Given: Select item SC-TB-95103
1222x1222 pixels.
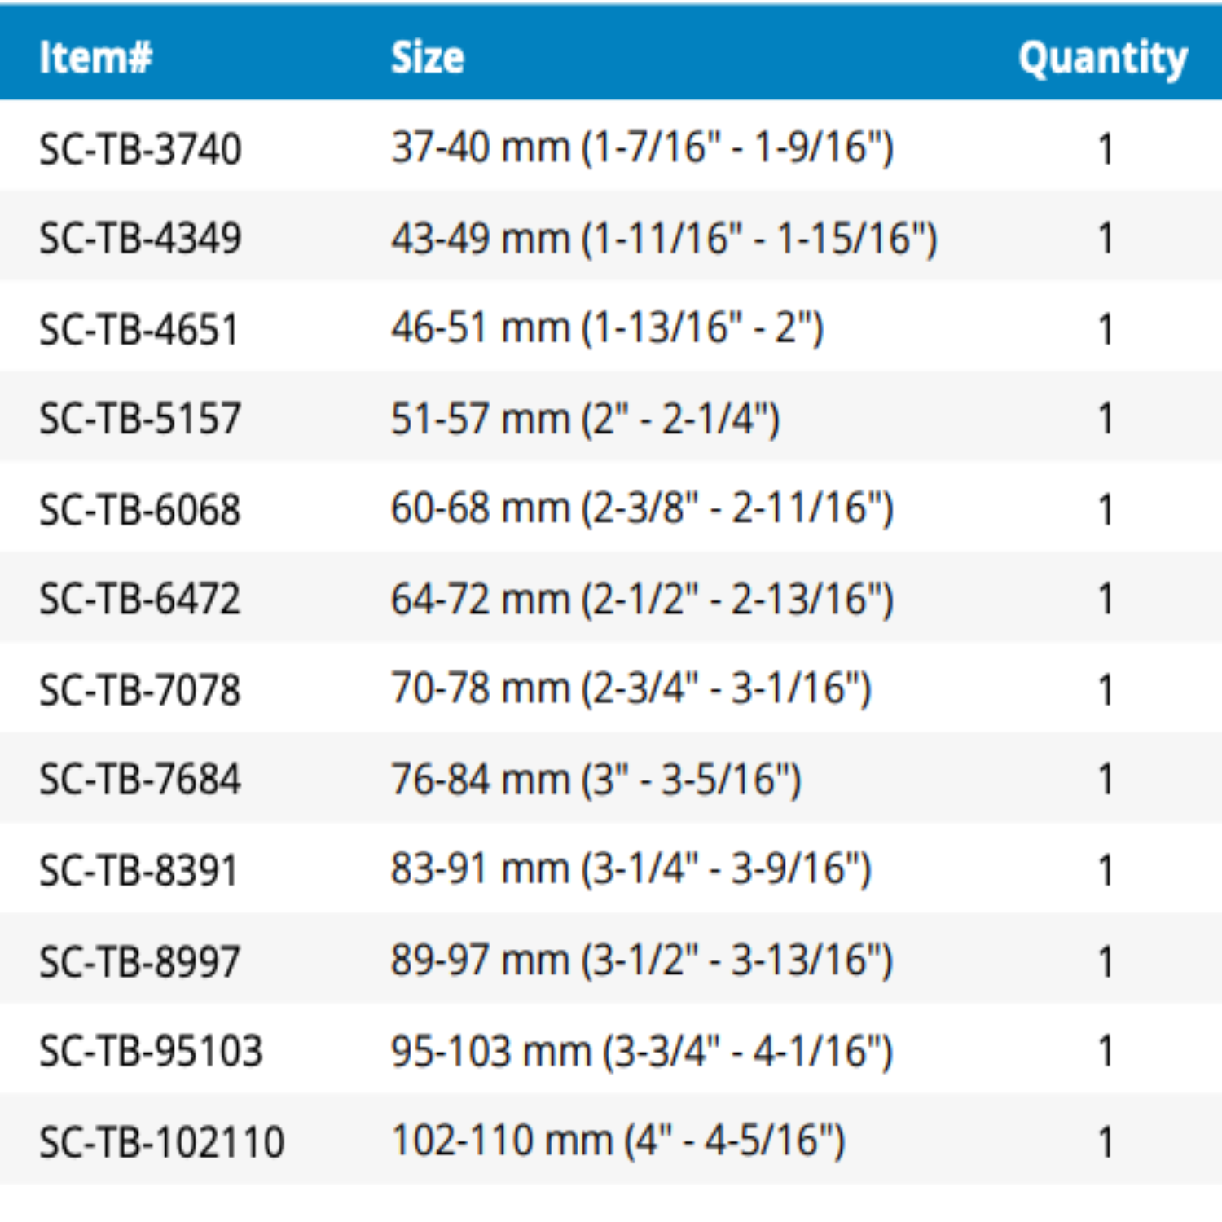Looking at the screenshot, I should pos(152,1051).
